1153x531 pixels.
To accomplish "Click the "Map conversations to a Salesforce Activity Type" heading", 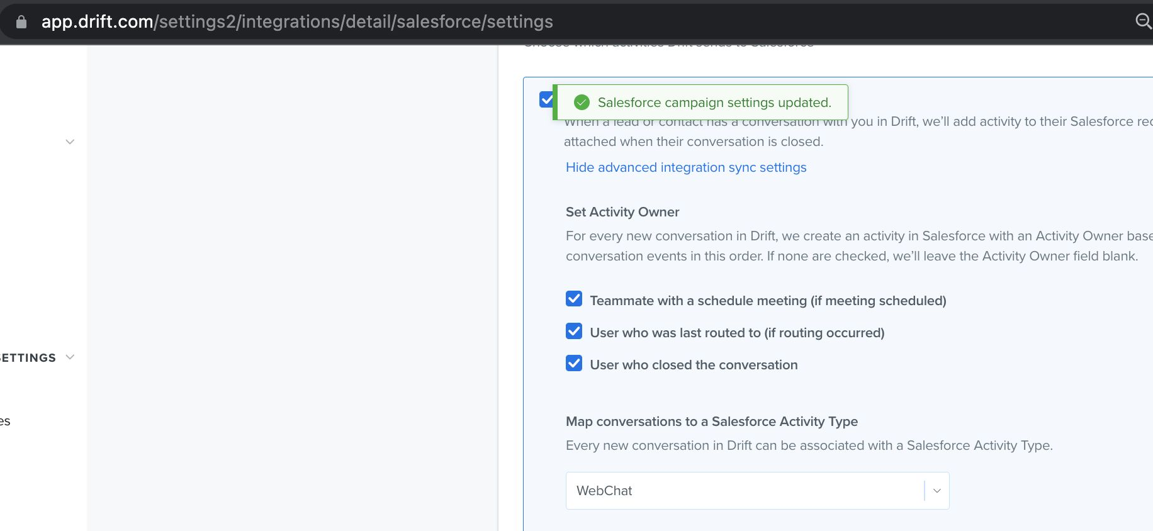I will [711, 422].
